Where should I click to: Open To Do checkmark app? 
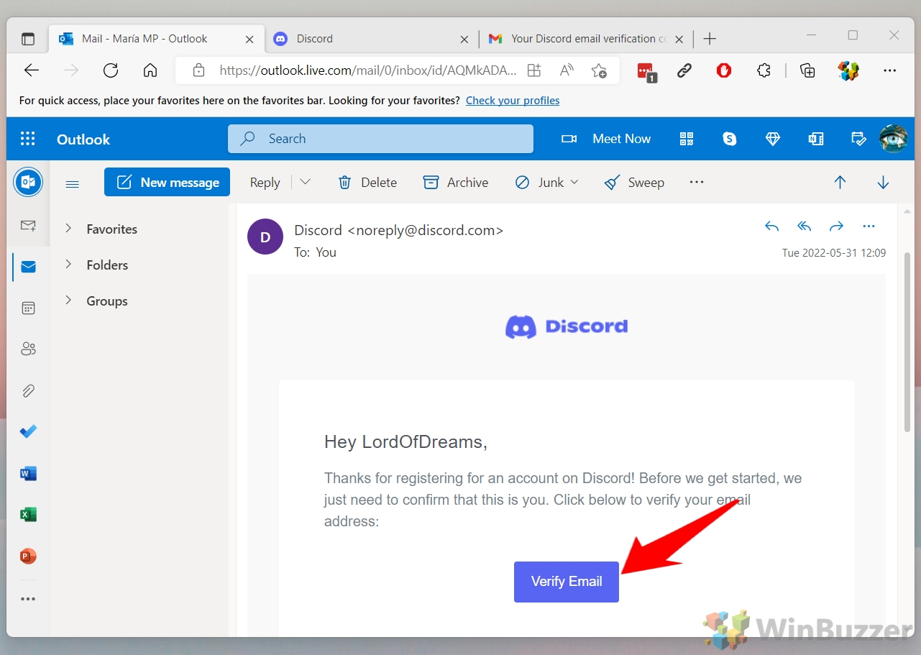[28, 431]
